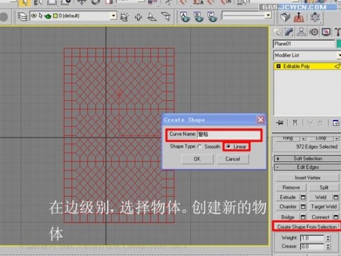Toggle Show End Result icon under stack
Viewport: 341px width, 256px height.
295,123
